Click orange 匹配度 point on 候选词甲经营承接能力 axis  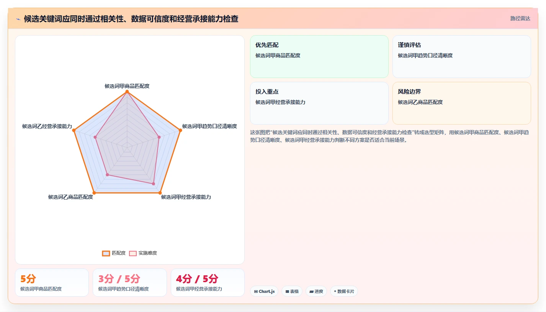pos(160,192)
